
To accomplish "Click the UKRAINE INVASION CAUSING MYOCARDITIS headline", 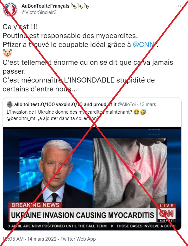I will coord(83,215).
